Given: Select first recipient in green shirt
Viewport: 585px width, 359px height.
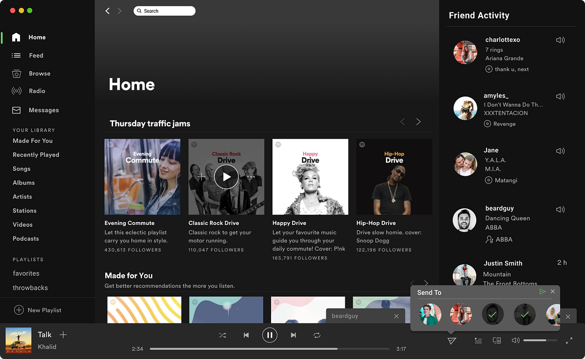Looking at the screenshot, I should (x=430, y=315).
